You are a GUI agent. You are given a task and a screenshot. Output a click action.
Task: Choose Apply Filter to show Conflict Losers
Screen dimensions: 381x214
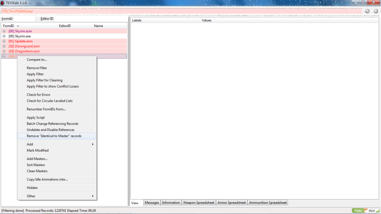pyautogui.click(x=57, y=86)
